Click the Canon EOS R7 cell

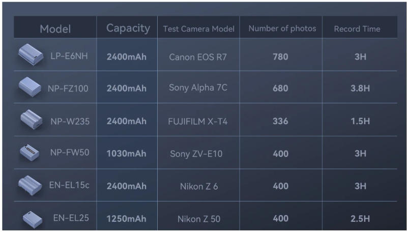pos(198,56)
